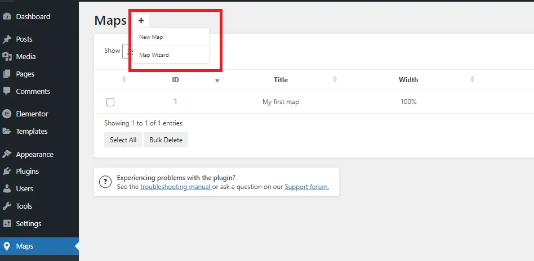Viewport: 534px width, 261px height.
Task: Sort table by Width column arrows
Action: click(x=472, y=79)
